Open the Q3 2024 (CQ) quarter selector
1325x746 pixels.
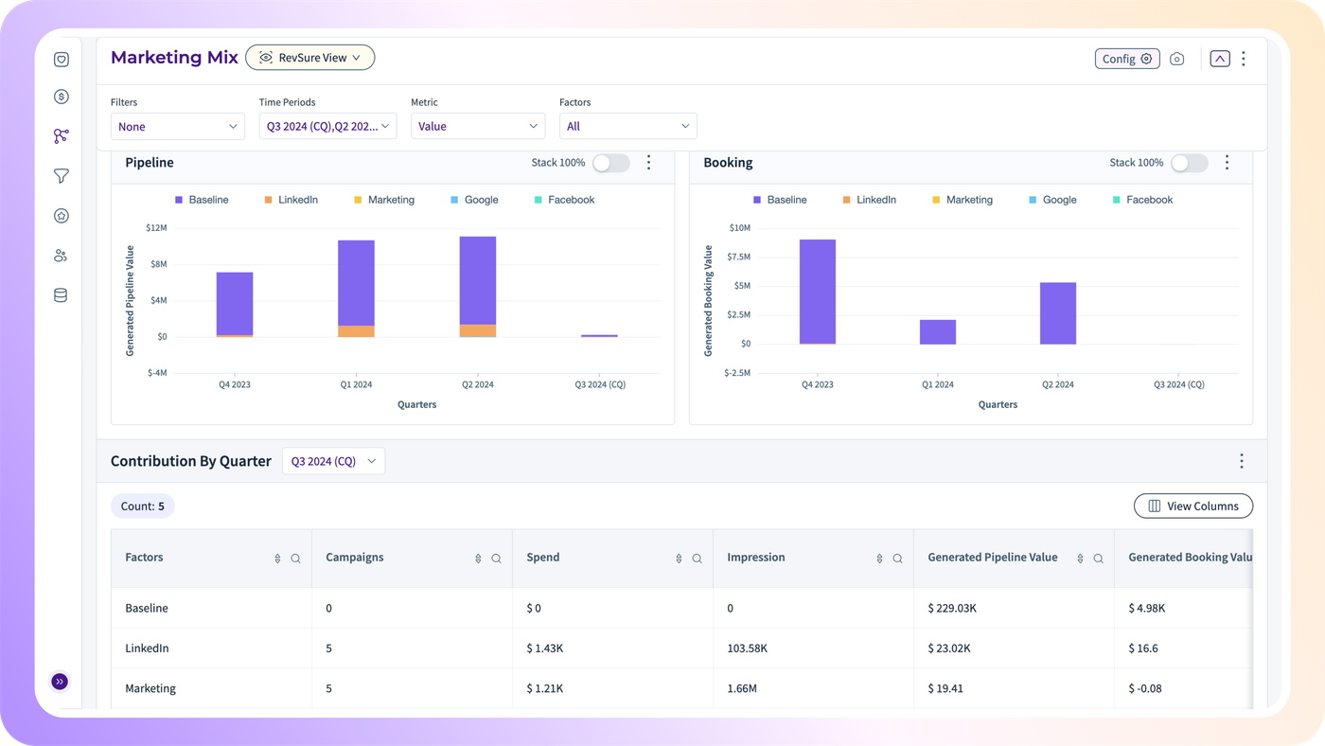(333, 461)
